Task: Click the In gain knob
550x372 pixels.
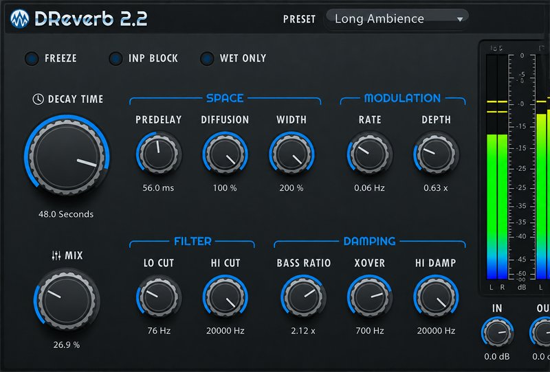Action: (497, 333)
